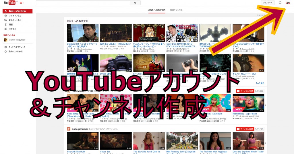
Task: Open 後で見る watch later in the sidebar
Action: pos(12,29)
